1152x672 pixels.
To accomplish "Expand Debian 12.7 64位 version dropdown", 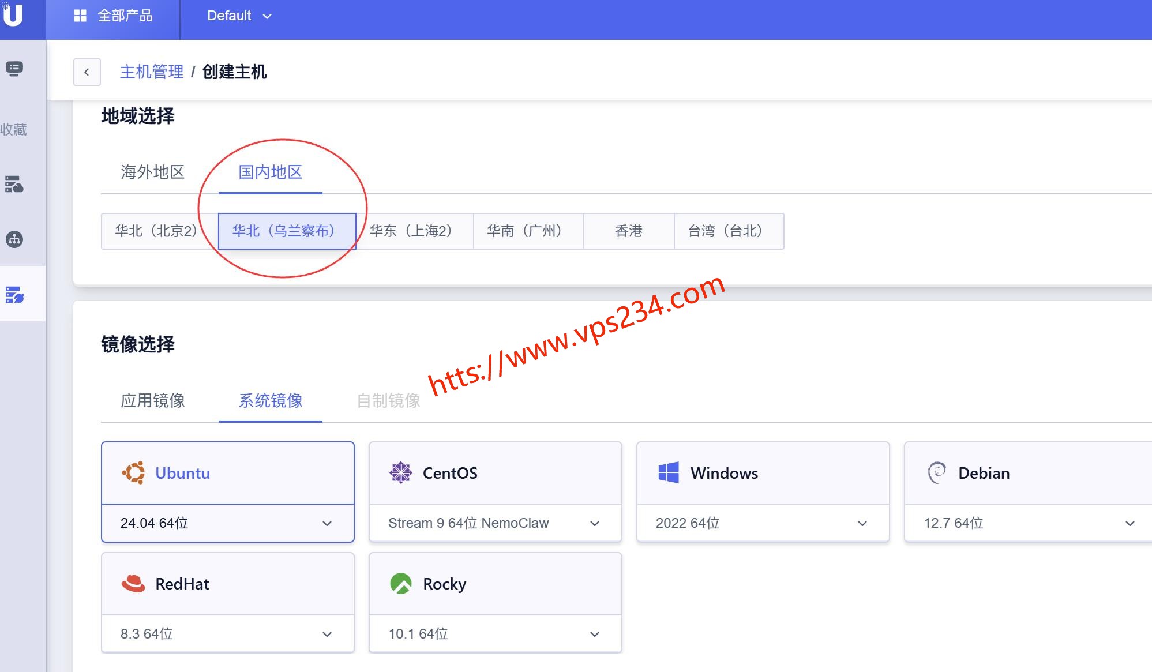I will (x=1029, y=523).
